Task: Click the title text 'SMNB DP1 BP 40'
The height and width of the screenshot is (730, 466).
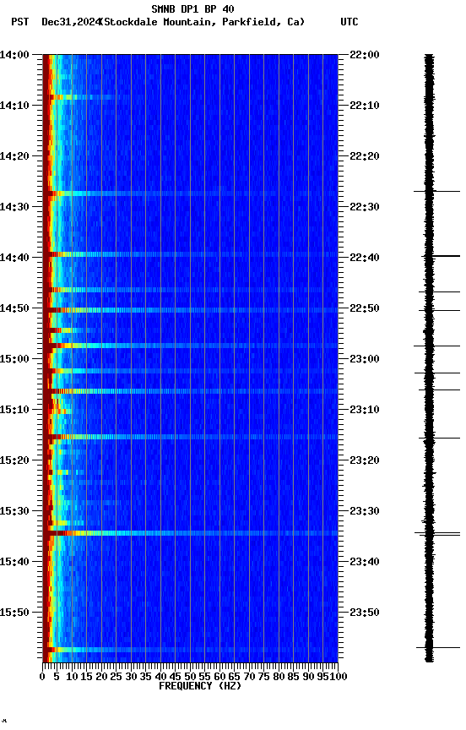Action: click(x=192, y=8)
